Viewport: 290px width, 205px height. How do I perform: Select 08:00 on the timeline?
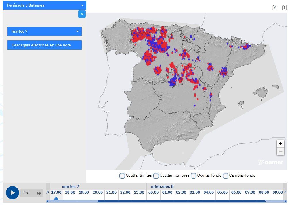(264, 192)
